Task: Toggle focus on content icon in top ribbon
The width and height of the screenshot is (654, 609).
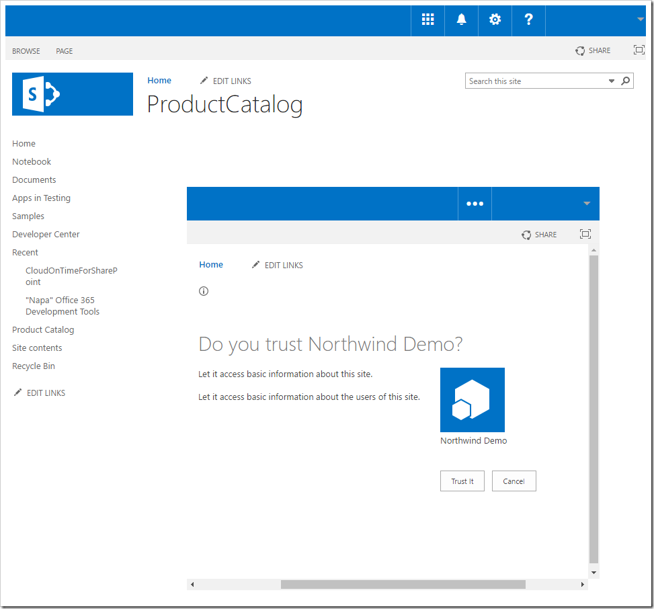Action: 639,50
